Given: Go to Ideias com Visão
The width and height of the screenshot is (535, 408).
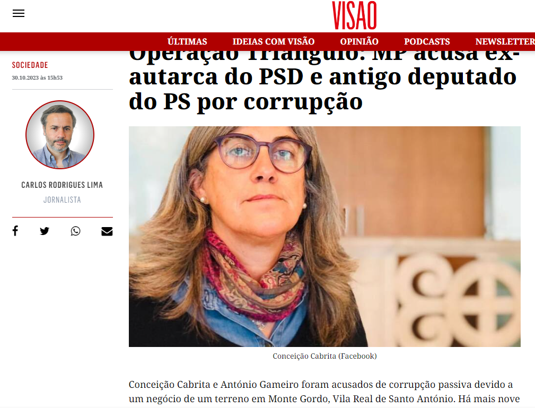Looking at the screenshot, I should [x=273, y=42].
